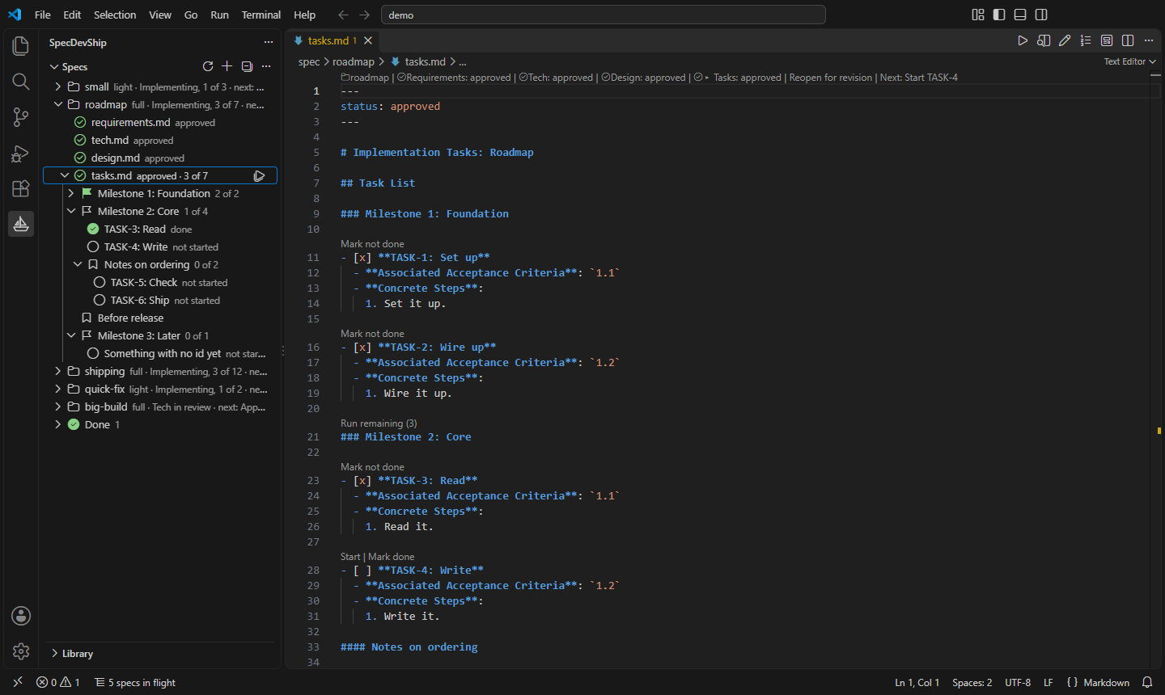
Task: Toggle the primary side bar visibility
Action: [999, 15]
